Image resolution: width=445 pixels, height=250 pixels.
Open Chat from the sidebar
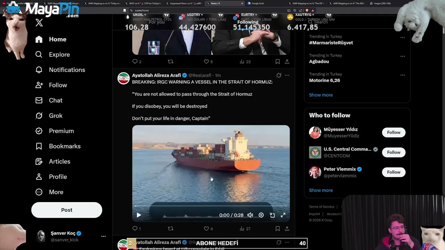(x=49, y=100)
